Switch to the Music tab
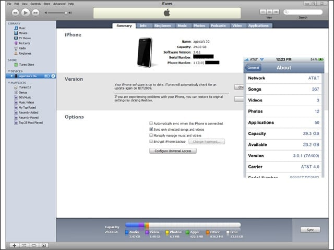 pos(182,26)
